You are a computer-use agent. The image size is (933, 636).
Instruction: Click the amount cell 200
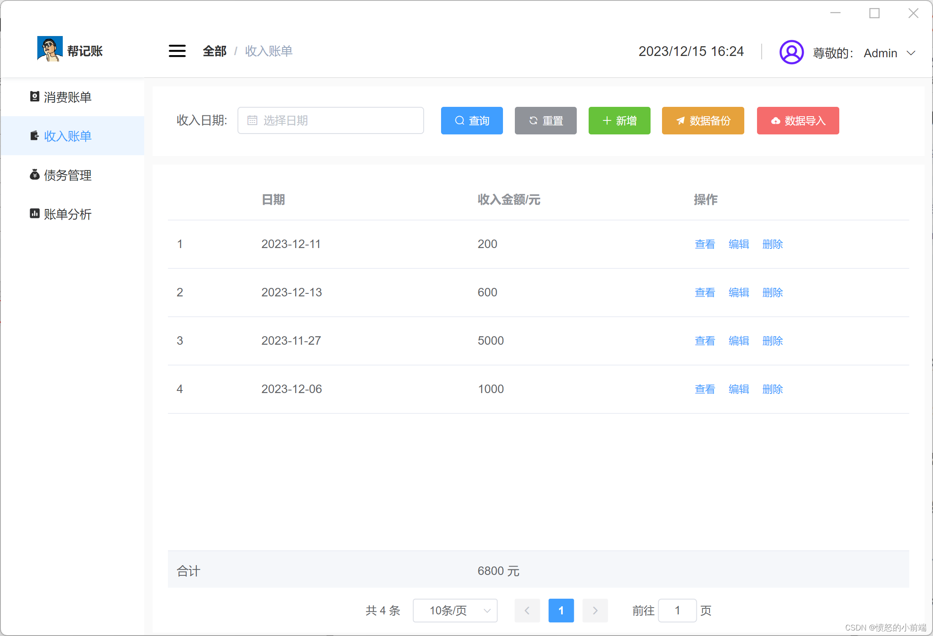point(487,244)
